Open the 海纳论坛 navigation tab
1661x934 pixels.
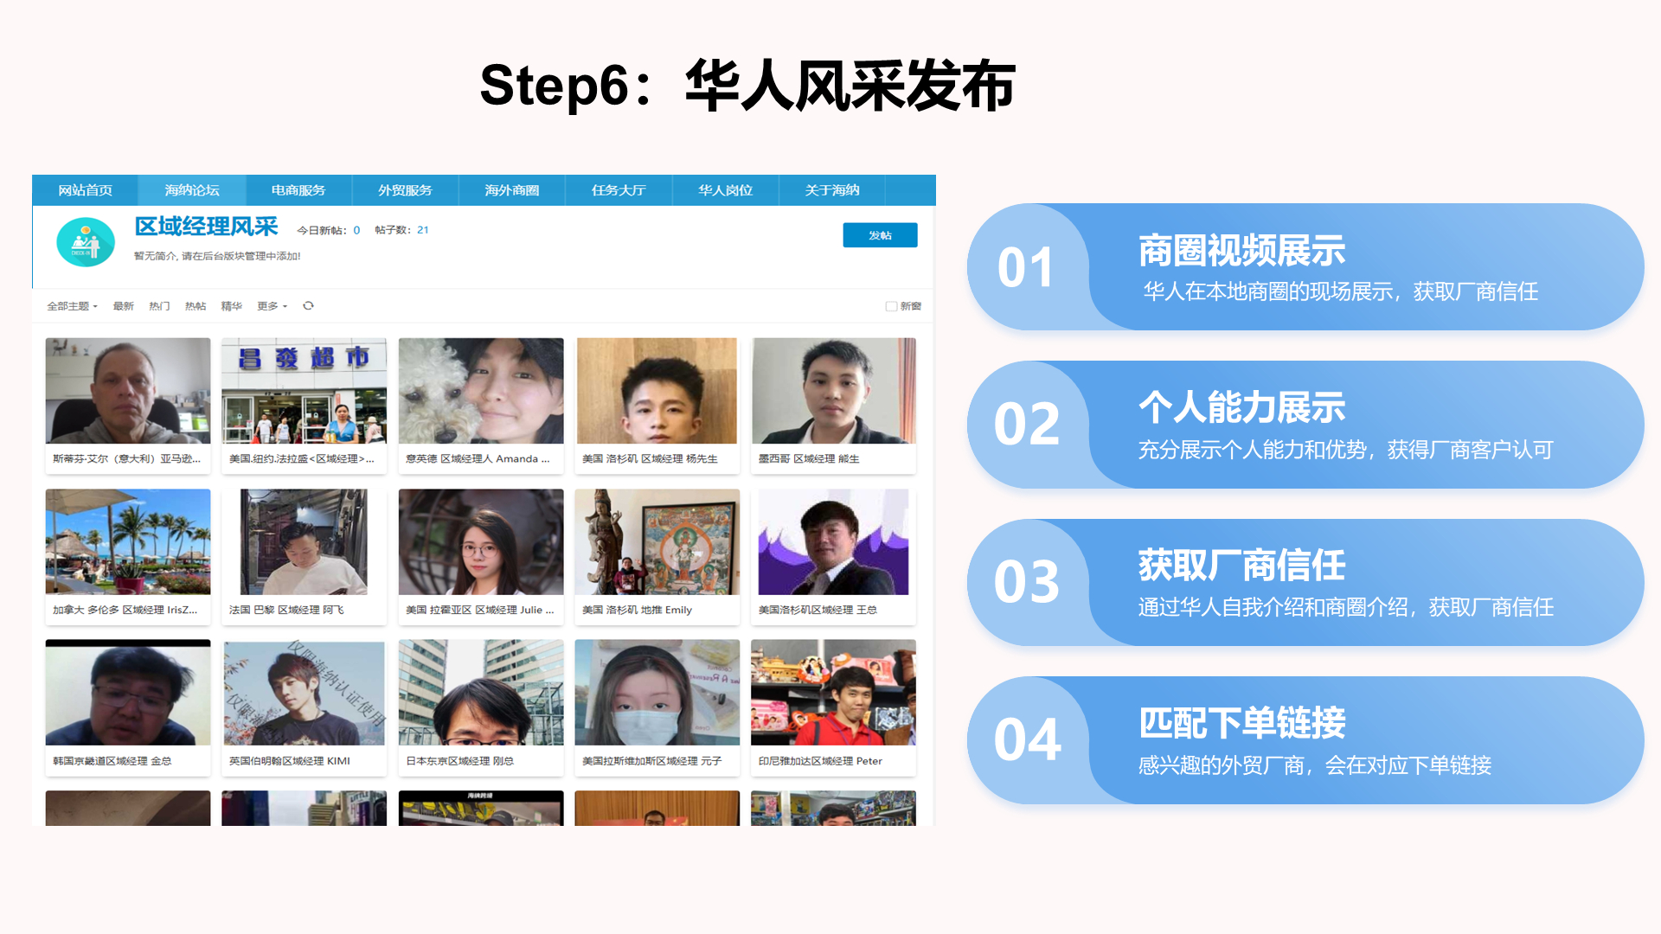[192, 190]
